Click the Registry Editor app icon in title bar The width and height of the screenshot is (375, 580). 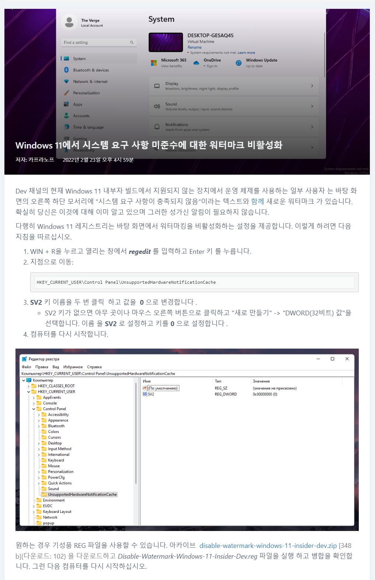pos(24,359)
